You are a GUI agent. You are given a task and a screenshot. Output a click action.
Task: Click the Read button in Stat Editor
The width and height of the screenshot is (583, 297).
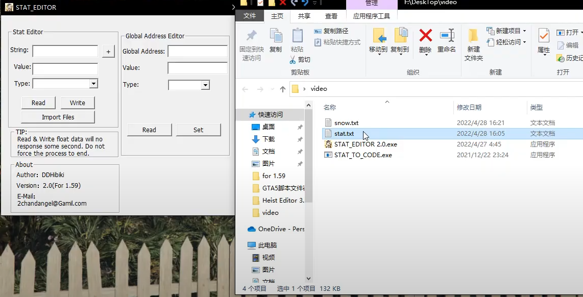pos(38,103)
